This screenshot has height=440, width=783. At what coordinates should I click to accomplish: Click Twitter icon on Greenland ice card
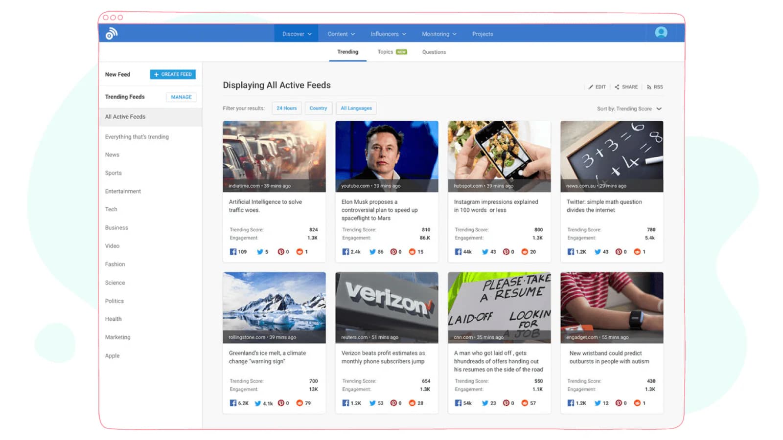click(258, 403)
